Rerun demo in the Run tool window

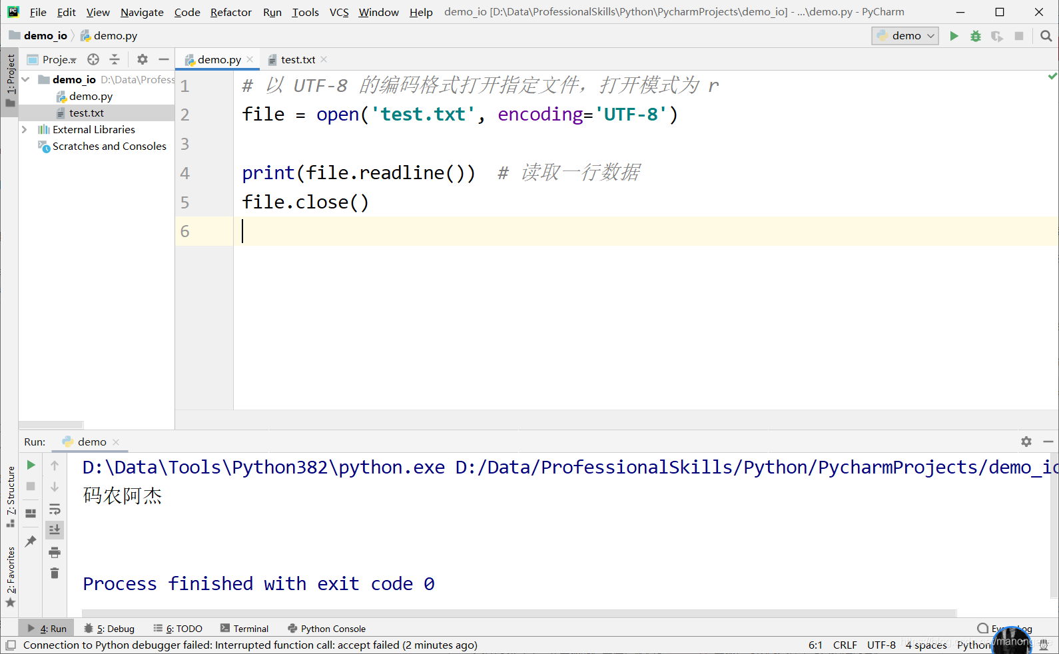(31, 465)
